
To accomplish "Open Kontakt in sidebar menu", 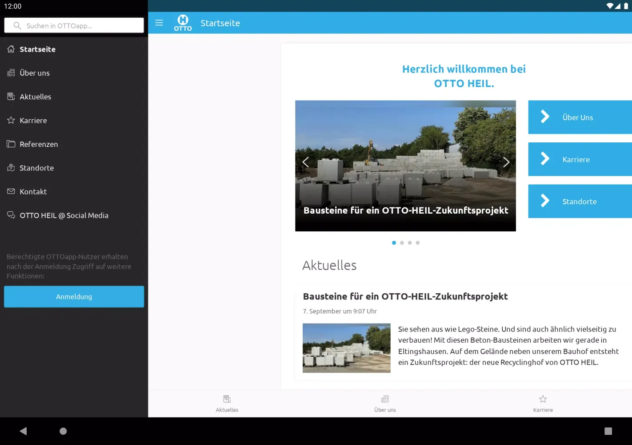I will (74, 191).
